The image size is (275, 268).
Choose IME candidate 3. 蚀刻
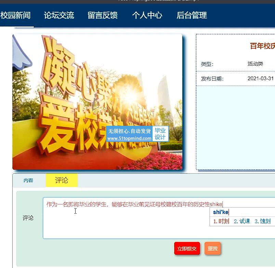tap(263, 221)
